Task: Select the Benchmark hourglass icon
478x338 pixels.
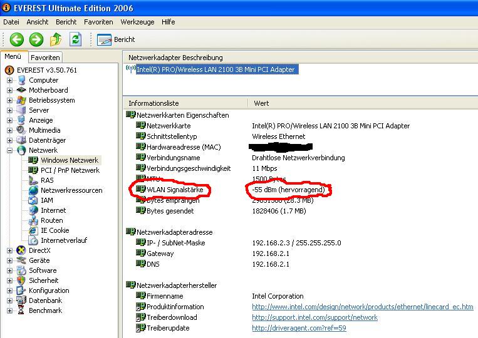Action: coord(21,310)
